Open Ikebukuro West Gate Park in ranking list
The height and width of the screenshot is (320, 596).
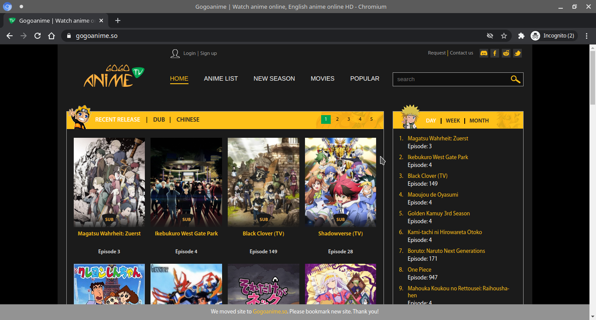click(x=438, y=157)
